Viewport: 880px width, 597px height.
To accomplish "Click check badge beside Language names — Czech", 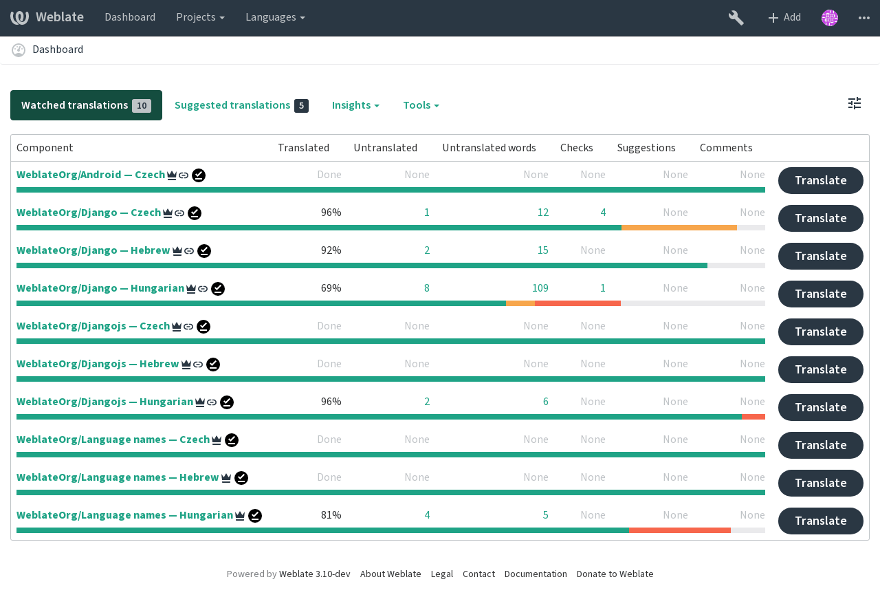I will [x=232, y=440].
